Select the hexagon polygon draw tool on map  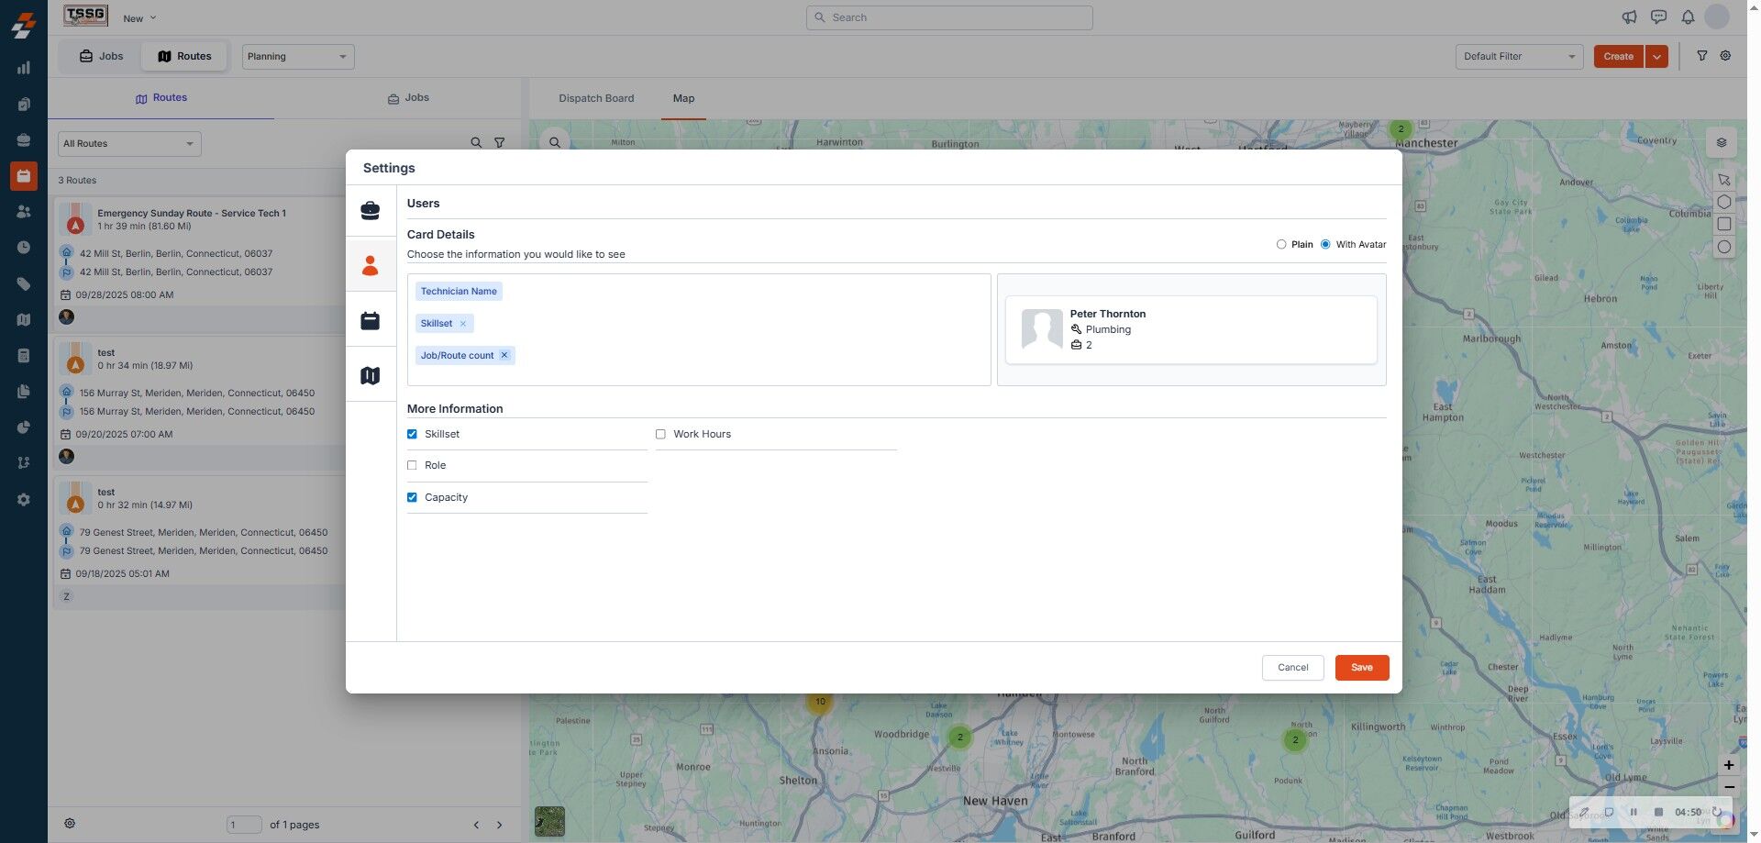point(1724,202)
